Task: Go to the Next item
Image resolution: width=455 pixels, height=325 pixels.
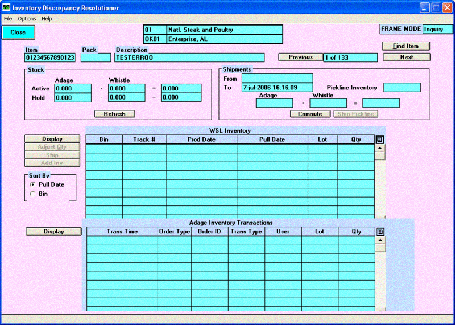Action: tap(406, 57)
